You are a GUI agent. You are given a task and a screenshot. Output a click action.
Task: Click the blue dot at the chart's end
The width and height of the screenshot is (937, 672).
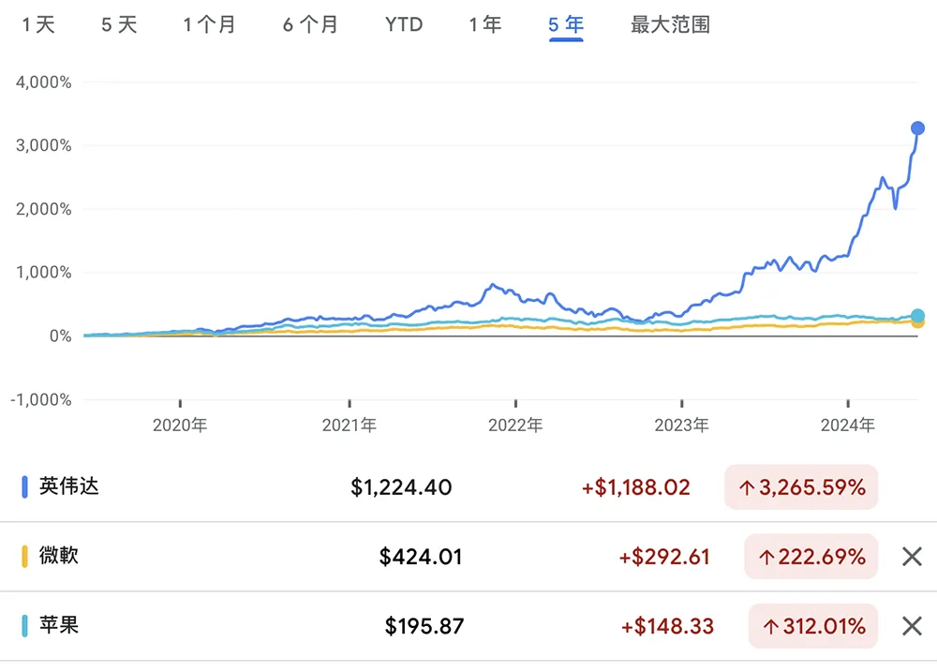tap(917, 127)
